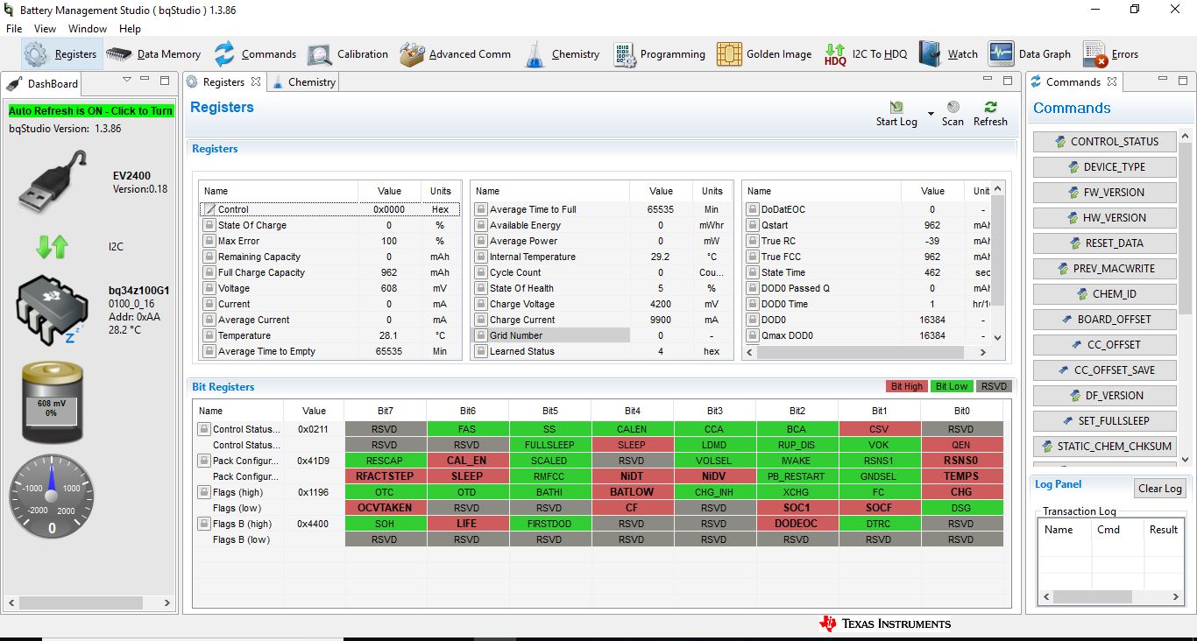The width and height of the screenshot is (1197, 641).
Task: Close the Registers tab
Action: coord(256,81)
